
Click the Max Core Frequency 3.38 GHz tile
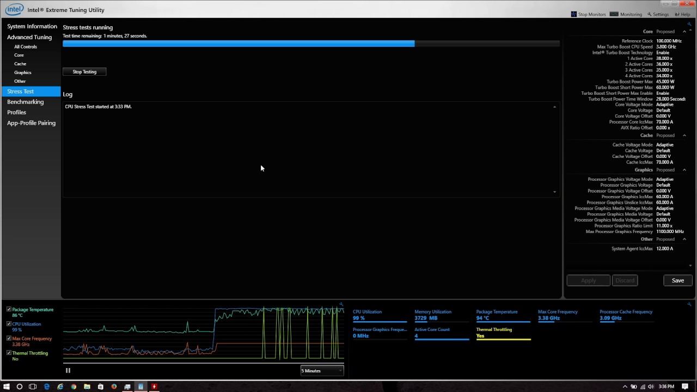[x=565, y=316]
